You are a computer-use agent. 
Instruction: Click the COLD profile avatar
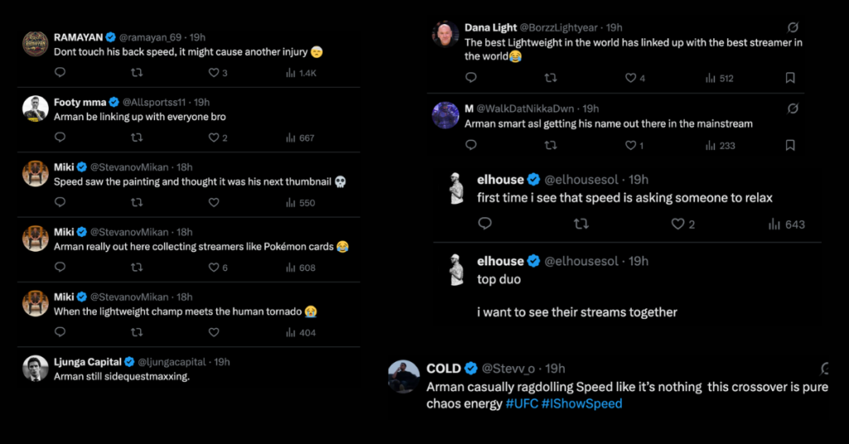tap(403, 376)
